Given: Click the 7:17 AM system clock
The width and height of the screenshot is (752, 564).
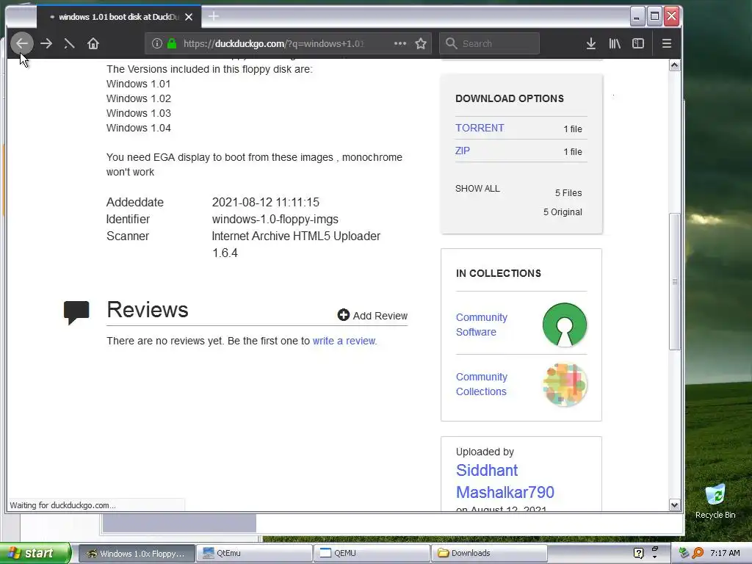Looking at the screenshot, I should [x=725, y=553].
